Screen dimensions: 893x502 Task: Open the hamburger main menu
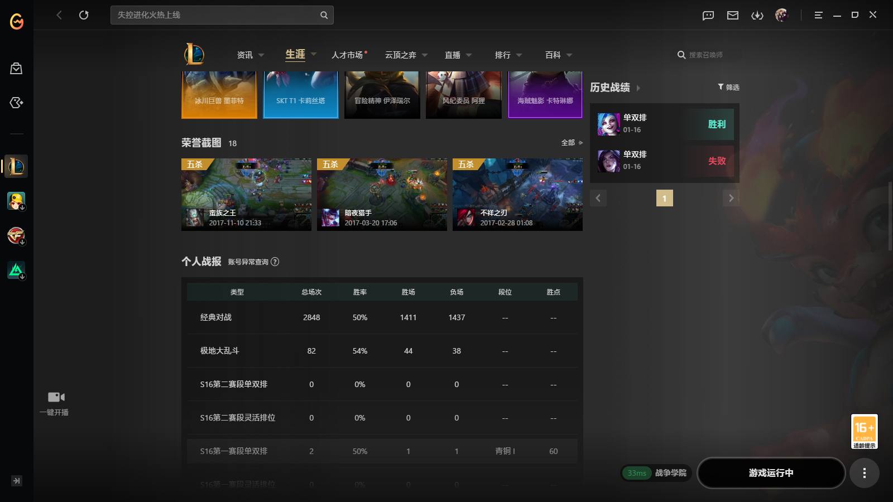pos(818,15)
